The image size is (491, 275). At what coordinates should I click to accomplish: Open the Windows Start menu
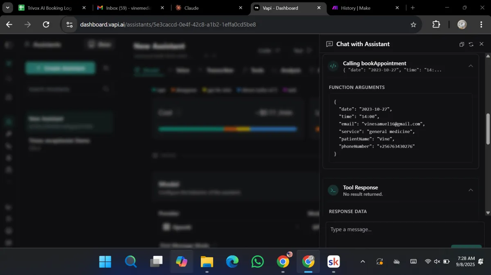105,262
